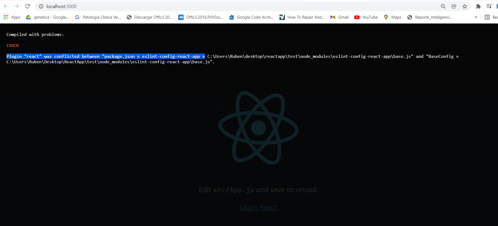Click the highlighted Plugin "react" conflict text

106,57
